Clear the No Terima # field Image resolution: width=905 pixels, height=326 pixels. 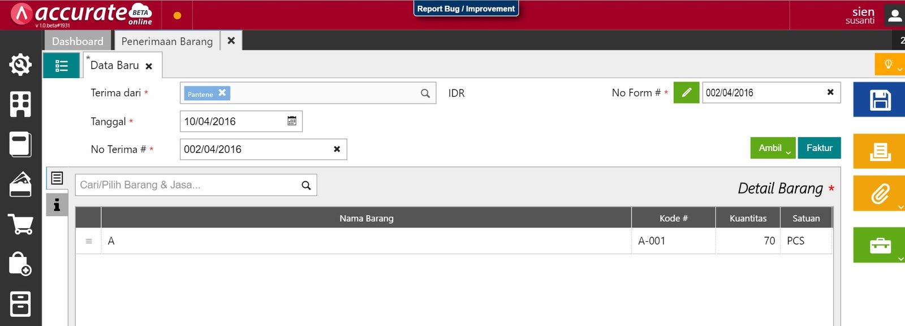point(337,149)
